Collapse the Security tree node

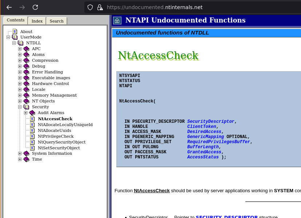tap(20, 107)
